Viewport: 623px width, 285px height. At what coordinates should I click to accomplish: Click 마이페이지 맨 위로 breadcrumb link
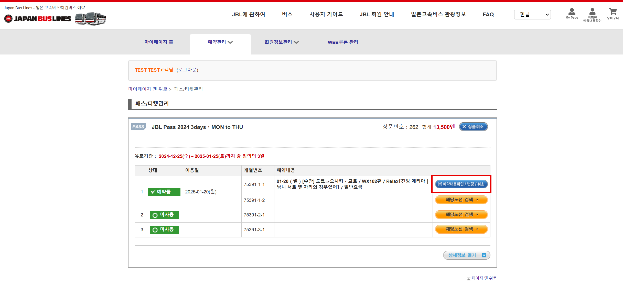pyautogui.click(x=148, y=89)
